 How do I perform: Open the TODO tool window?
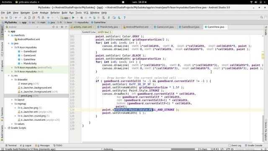[58, 146]
